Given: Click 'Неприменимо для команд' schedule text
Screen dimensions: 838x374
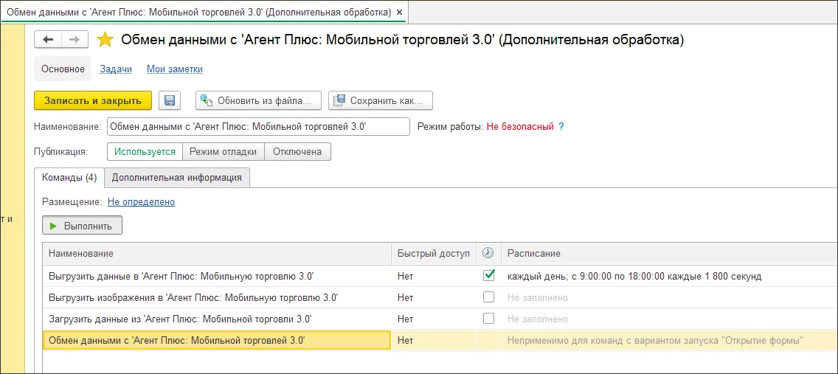Looking at the screenshot, I should [656, 340].
